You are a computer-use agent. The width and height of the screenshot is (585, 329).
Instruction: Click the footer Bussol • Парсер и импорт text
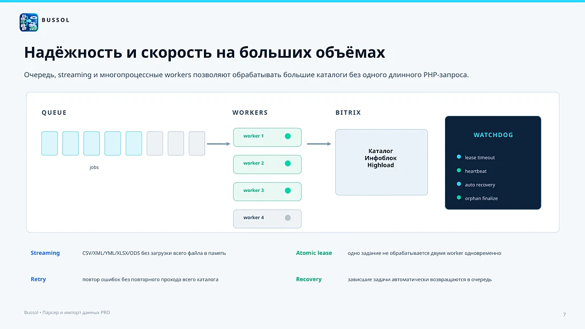[67, 312]
